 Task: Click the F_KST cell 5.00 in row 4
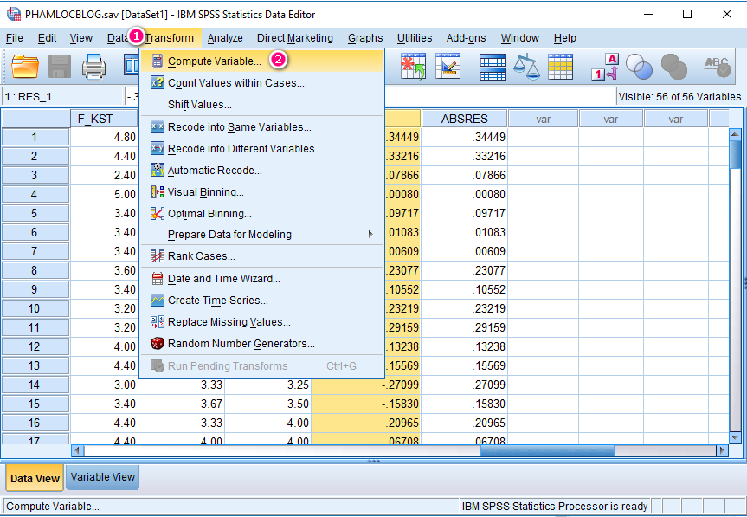click(x=105, y=194)
